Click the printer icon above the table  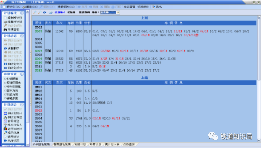point(50,12)
